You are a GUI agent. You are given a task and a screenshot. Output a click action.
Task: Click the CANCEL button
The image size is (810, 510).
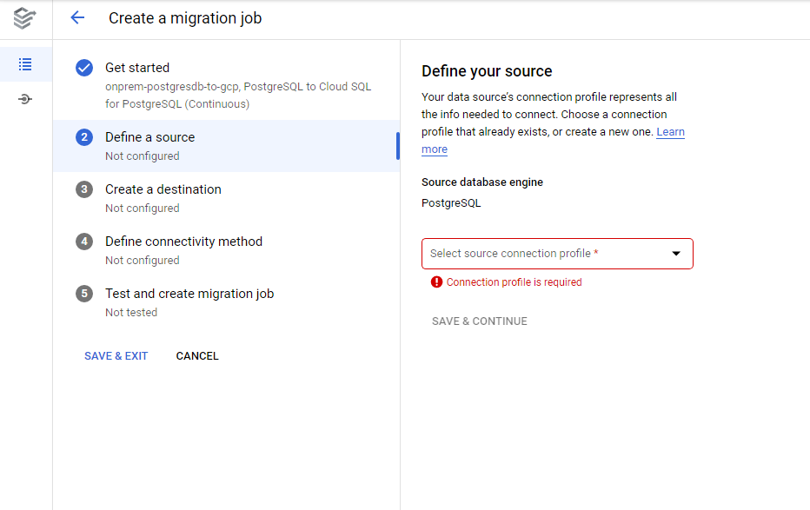point(196,355)
